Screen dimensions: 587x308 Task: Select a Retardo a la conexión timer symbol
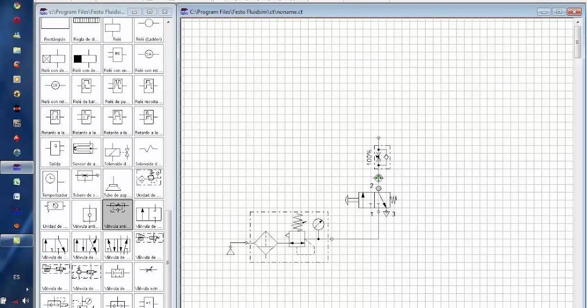[x=55, y=120]
